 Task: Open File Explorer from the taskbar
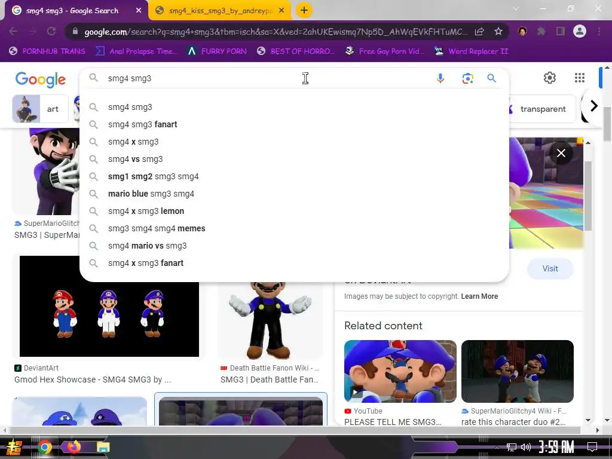[x=103, y=447]
